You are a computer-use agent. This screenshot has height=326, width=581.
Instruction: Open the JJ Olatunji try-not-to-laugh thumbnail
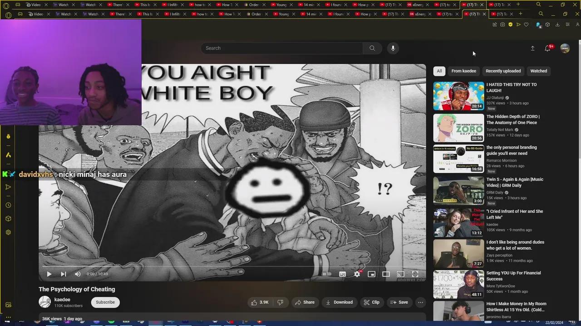coord(458,96)
